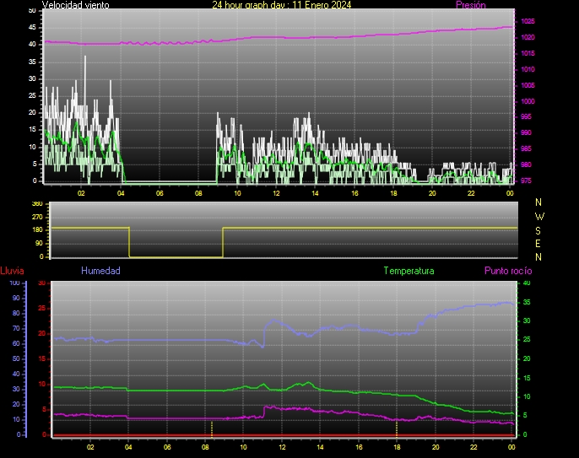Click wind direction axis value 270
579x458 pixels.
click(37, 217)
